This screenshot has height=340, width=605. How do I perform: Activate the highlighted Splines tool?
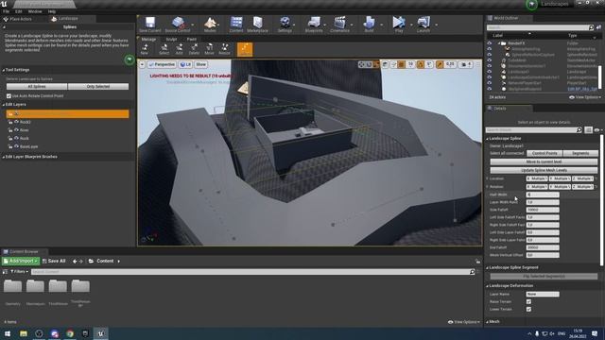pos(245,49)
